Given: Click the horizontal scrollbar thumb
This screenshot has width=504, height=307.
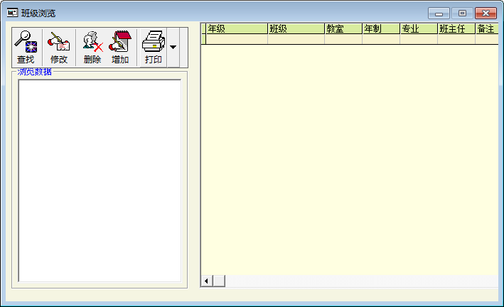Looking at the screenshot, I should click(219, 281).
